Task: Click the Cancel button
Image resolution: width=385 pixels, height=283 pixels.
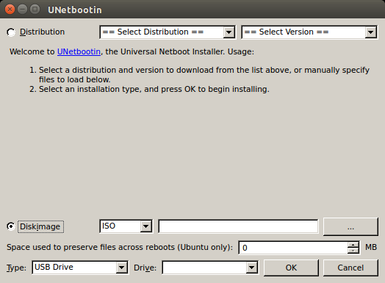Action: coord(350,268)
